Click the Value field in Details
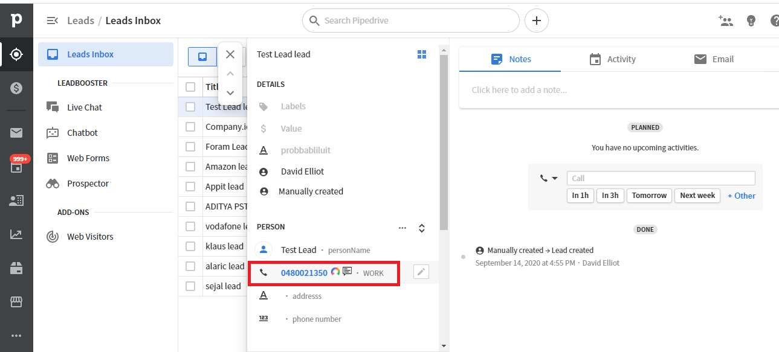This screenshot has width=779, height=352. 291,129
